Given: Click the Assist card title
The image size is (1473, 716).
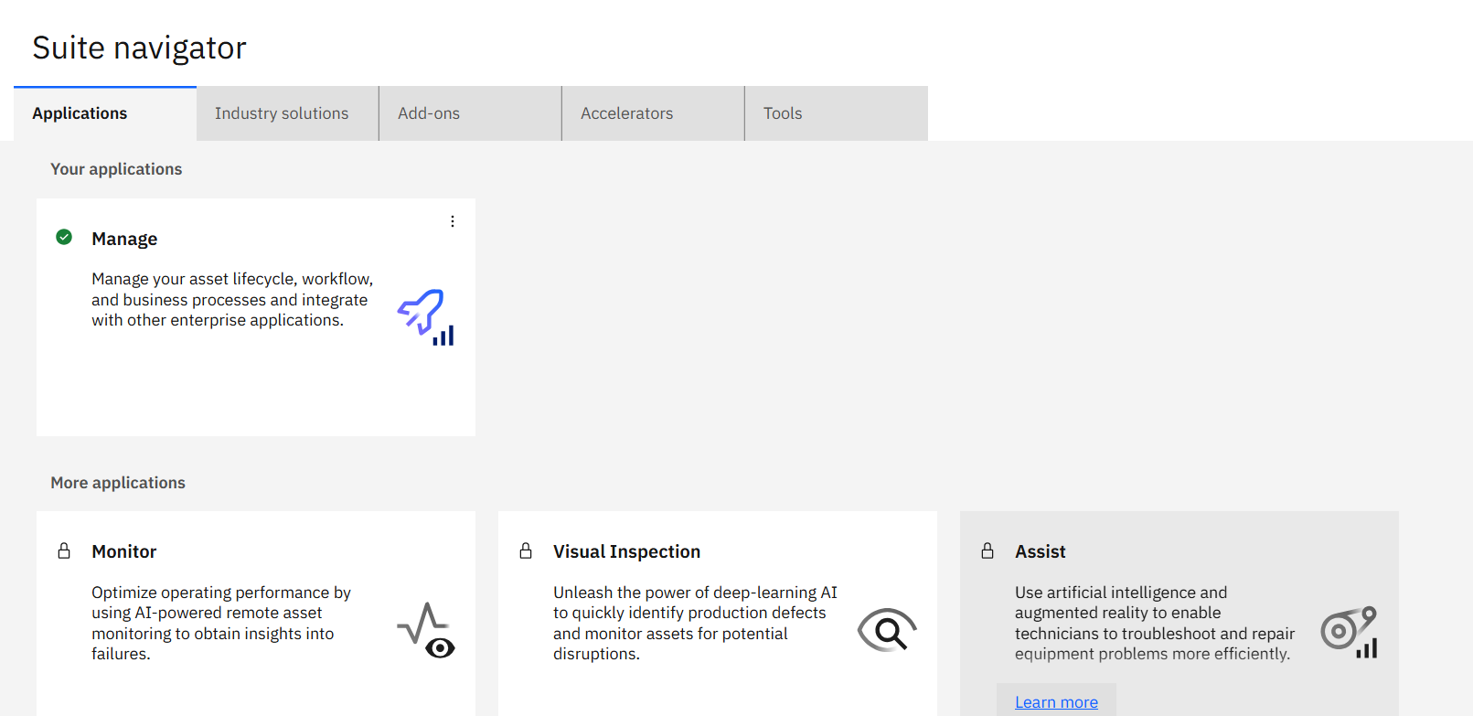Looking at the screenshot, I should [1041, 551].
